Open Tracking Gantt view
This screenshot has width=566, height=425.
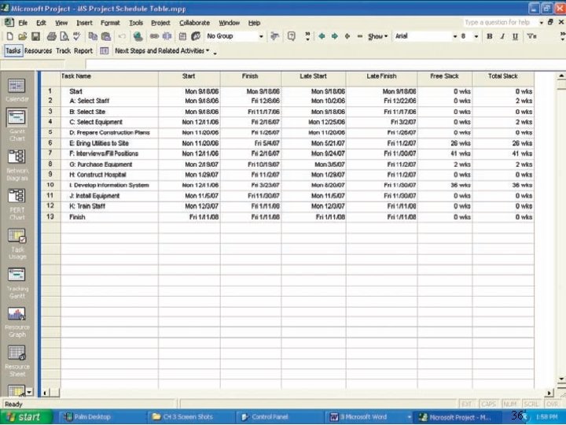point(17,283)
